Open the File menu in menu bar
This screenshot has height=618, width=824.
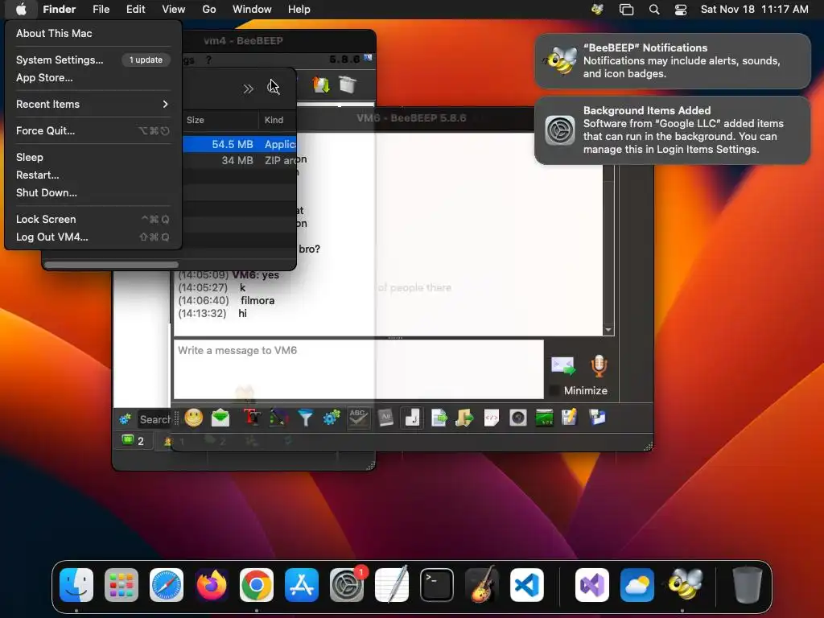pos(101,9)
